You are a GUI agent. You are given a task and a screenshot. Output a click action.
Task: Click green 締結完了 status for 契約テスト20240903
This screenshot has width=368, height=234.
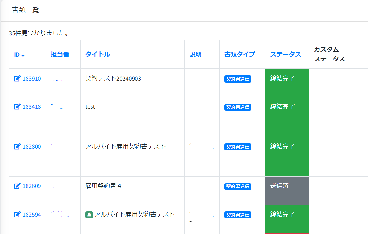pyautogui.click(x=287, y=83)
